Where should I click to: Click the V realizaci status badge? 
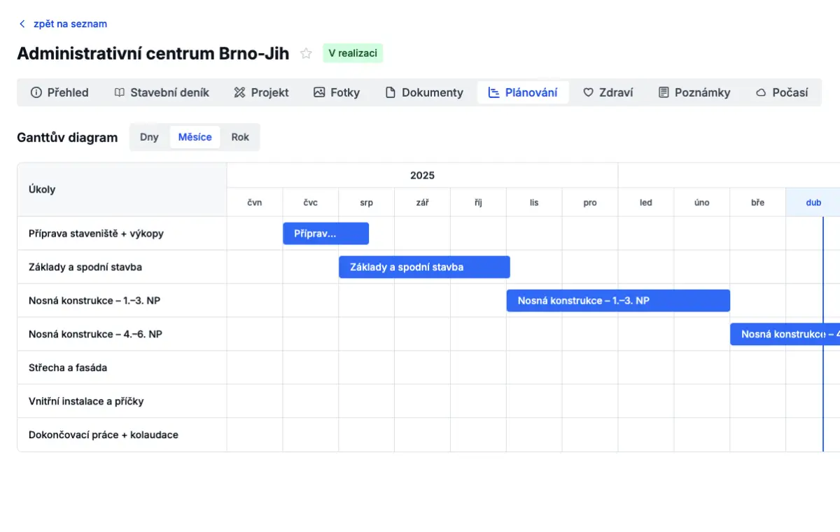tap(353, 53)
